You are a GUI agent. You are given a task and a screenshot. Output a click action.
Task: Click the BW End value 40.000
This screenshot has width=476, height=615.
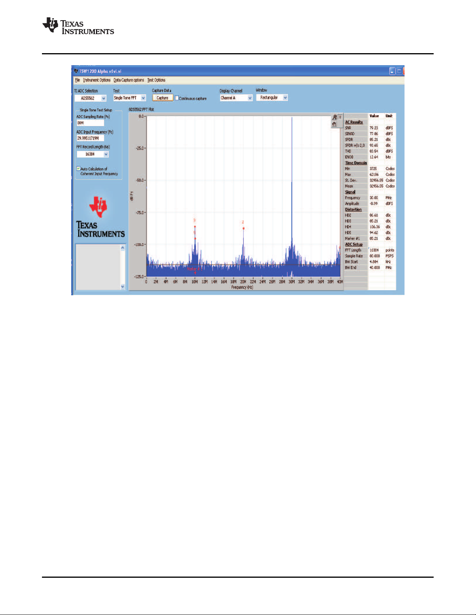pos(375,268)
